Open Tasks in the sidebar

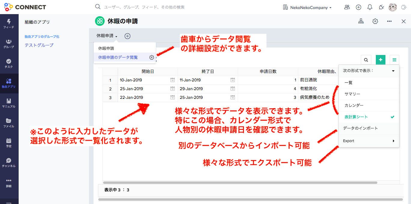9,63
